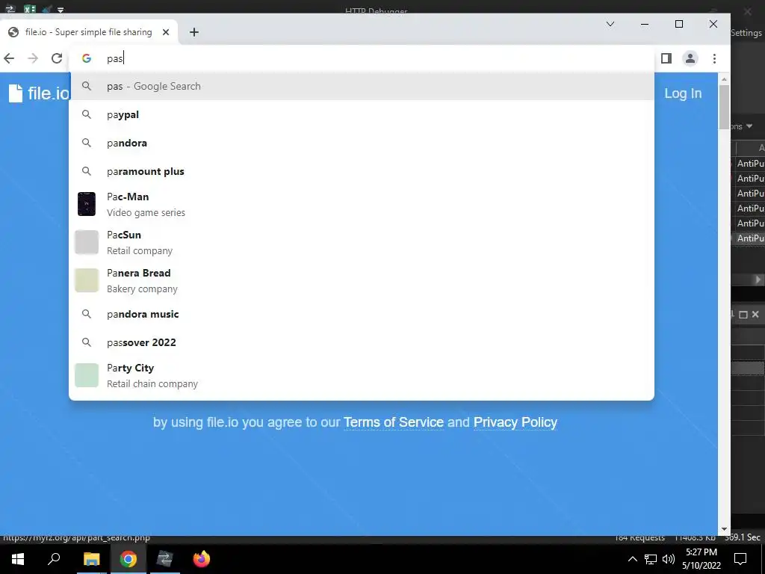Open Windows taskbar search

coord(54,559)
